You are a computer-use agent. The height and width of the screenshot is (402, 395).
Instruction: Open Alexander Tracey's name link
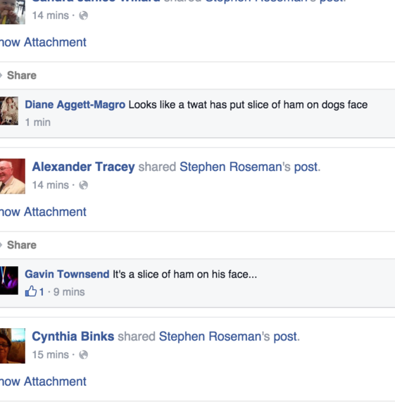(x=83, y=167)
